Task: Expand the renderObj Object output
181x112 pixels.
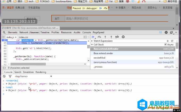Action: point(7,84)
